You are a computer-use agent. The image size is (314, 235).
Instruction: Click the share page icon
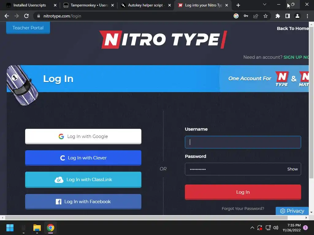coord(256,16)
